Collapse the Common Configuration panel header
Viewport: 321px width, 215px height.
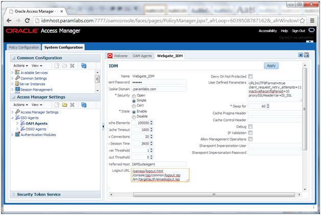pos(14,58)
